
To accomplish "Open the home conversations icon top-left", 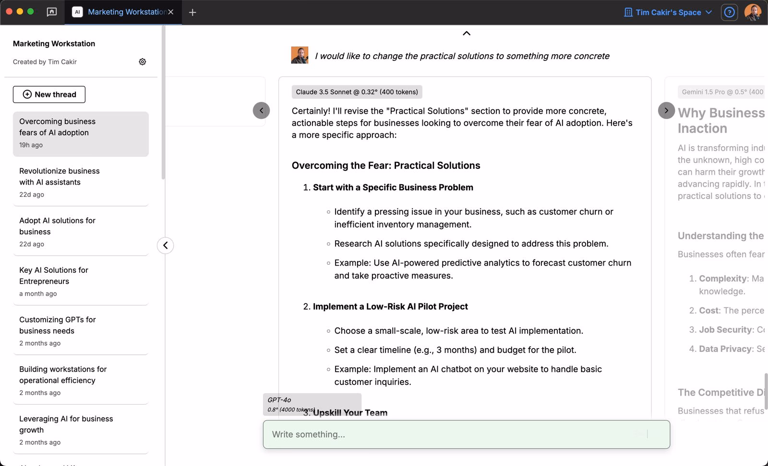I will coord(51,12).
